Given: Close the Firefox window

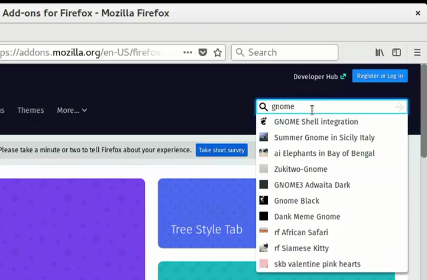Looking at the screenshot, I should click(418, 12).
